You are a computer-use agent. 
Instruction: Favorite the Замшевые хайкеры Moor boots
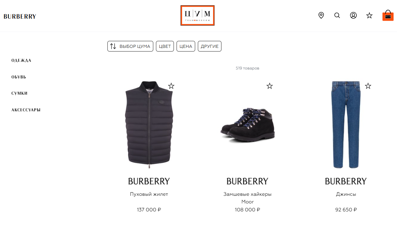point(270,86)
